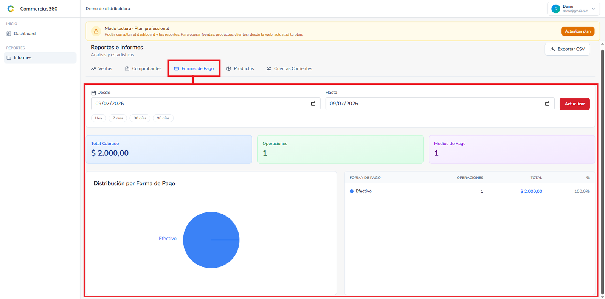Click the Distribución por Forma de Pago heading
This screenshot has height=299, width=605.
click(x=134, y=183)
